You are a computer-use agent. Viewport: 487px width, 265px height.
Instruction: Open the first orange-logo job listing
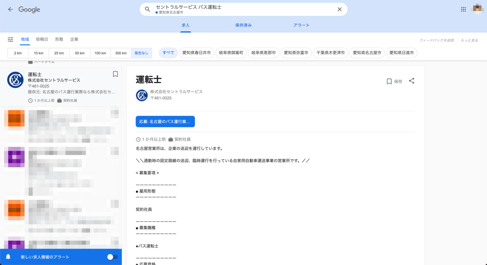[61, 126]
